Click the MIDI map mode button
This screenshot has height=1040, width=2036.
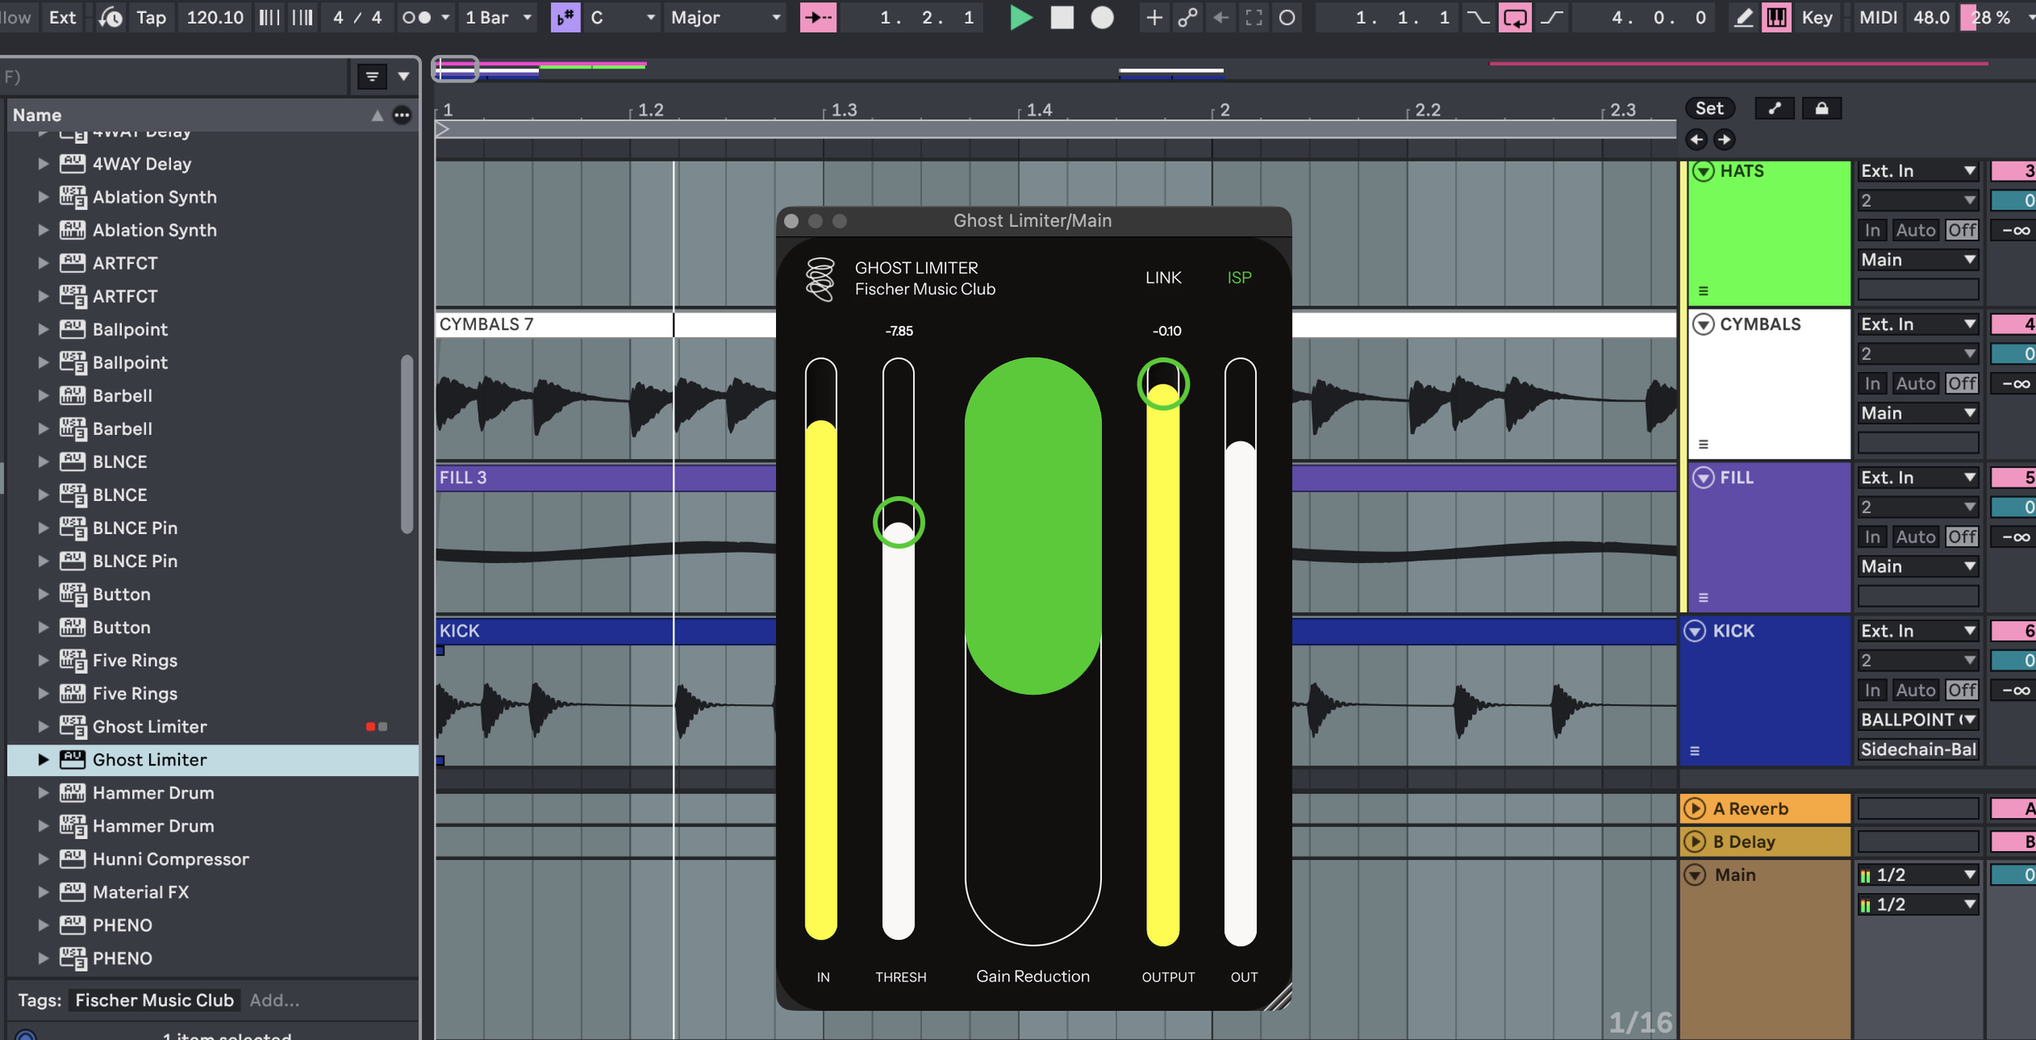(1878, 17)
